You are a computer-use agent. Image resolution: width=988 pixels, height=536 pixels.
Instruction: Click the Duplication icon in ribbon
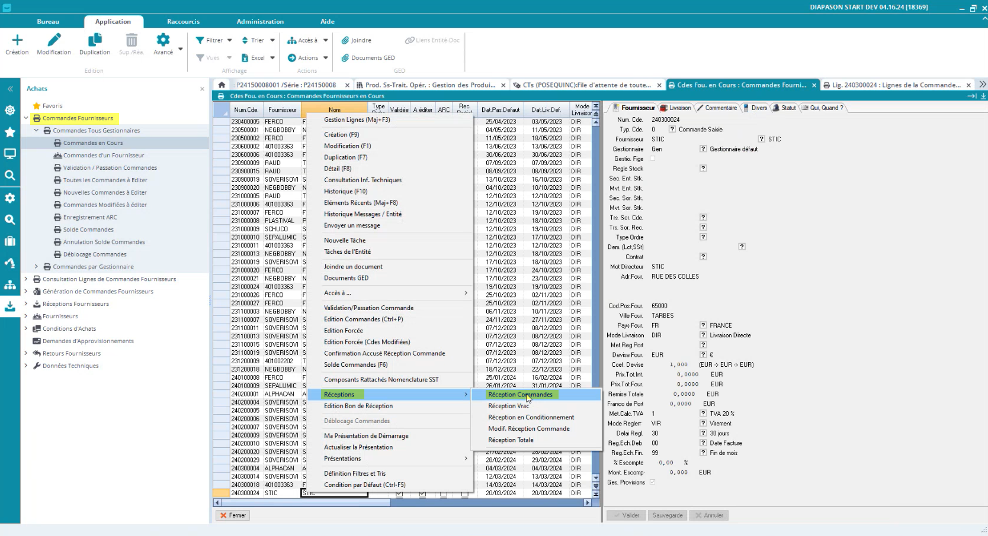[x=95, y=40]
